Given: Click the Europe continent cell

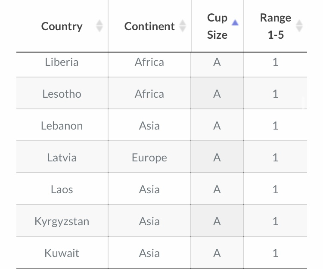Looking at the screenshot, I should (x=149, y=157).
